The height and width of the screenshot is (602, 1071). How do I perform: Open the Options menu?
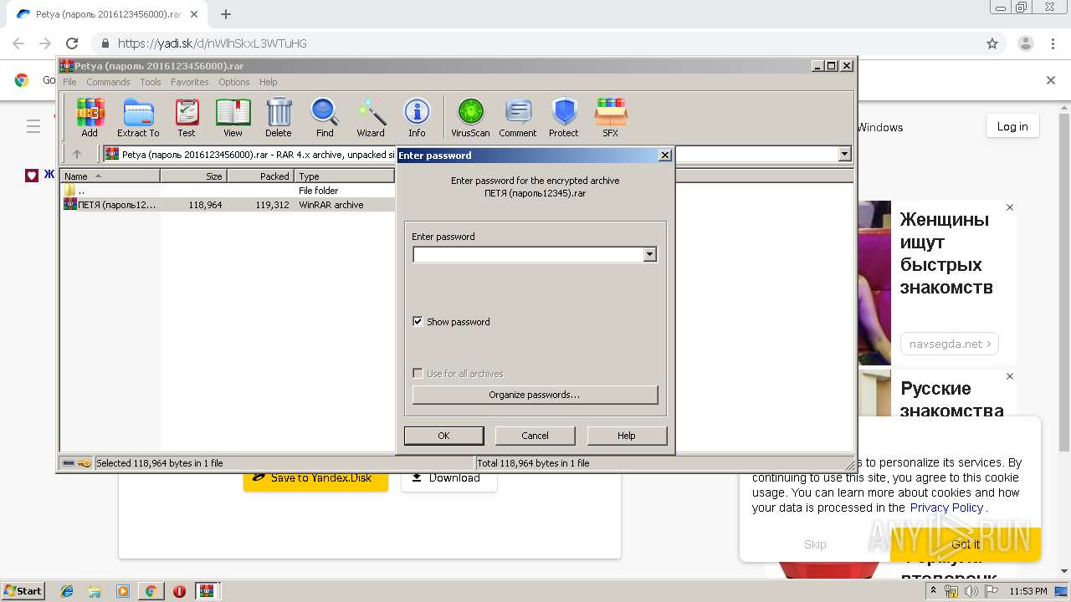pos(234,82)
